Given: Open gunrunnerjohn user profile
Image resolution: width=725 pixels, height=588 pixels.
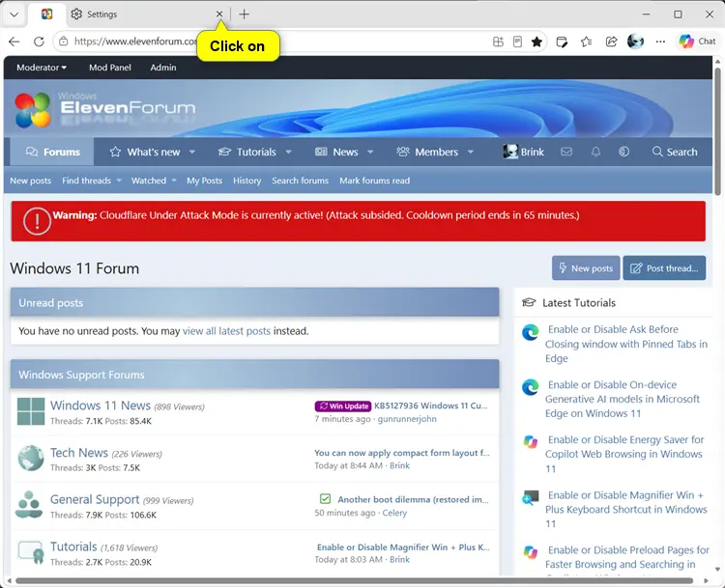Looking at the screenshot, I should 407,419.
